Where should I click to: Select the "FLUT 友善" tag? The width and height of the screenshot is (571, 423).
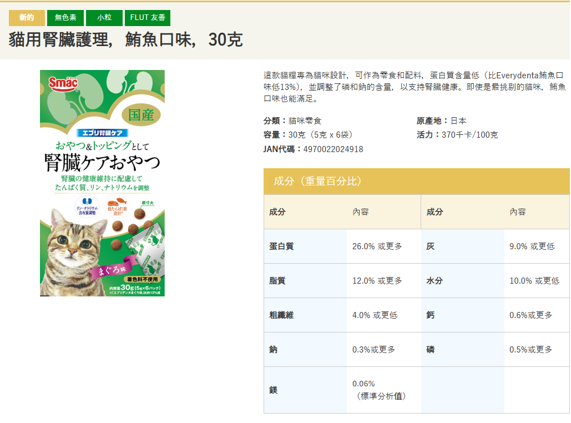tap(147, 18)
